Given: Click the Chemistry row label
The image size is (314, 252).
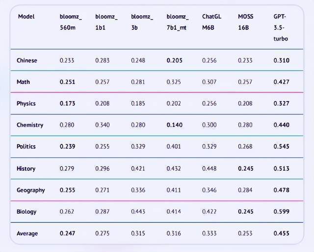Looking at the screenshot, I should pos(30,125).
